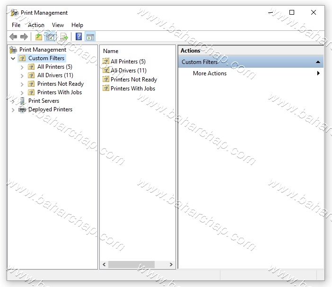Expand Printers Not Ready tree node

(22, 84)
